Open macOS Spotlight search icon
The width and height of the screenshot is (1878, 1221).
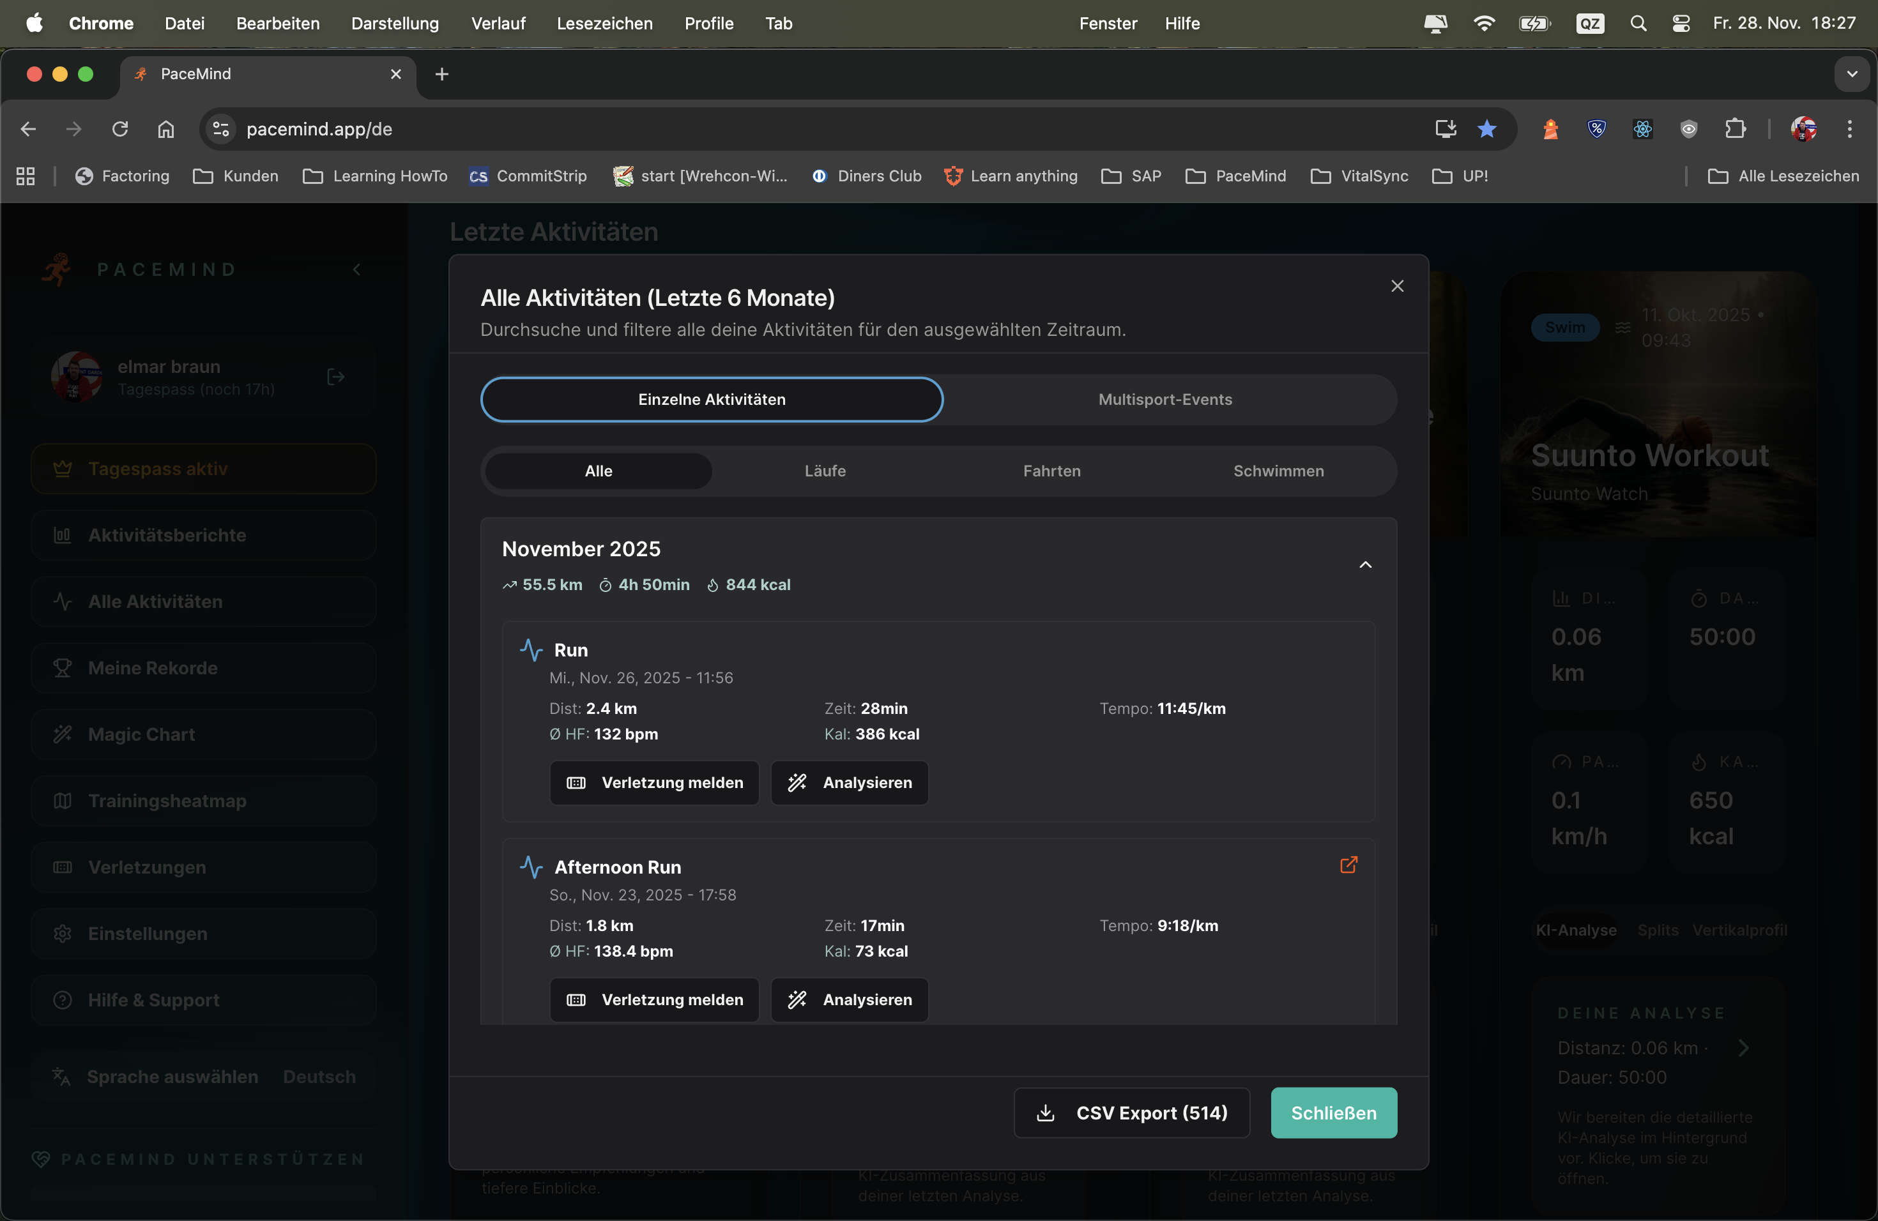pyautogui.click(x=1638, y=24)
